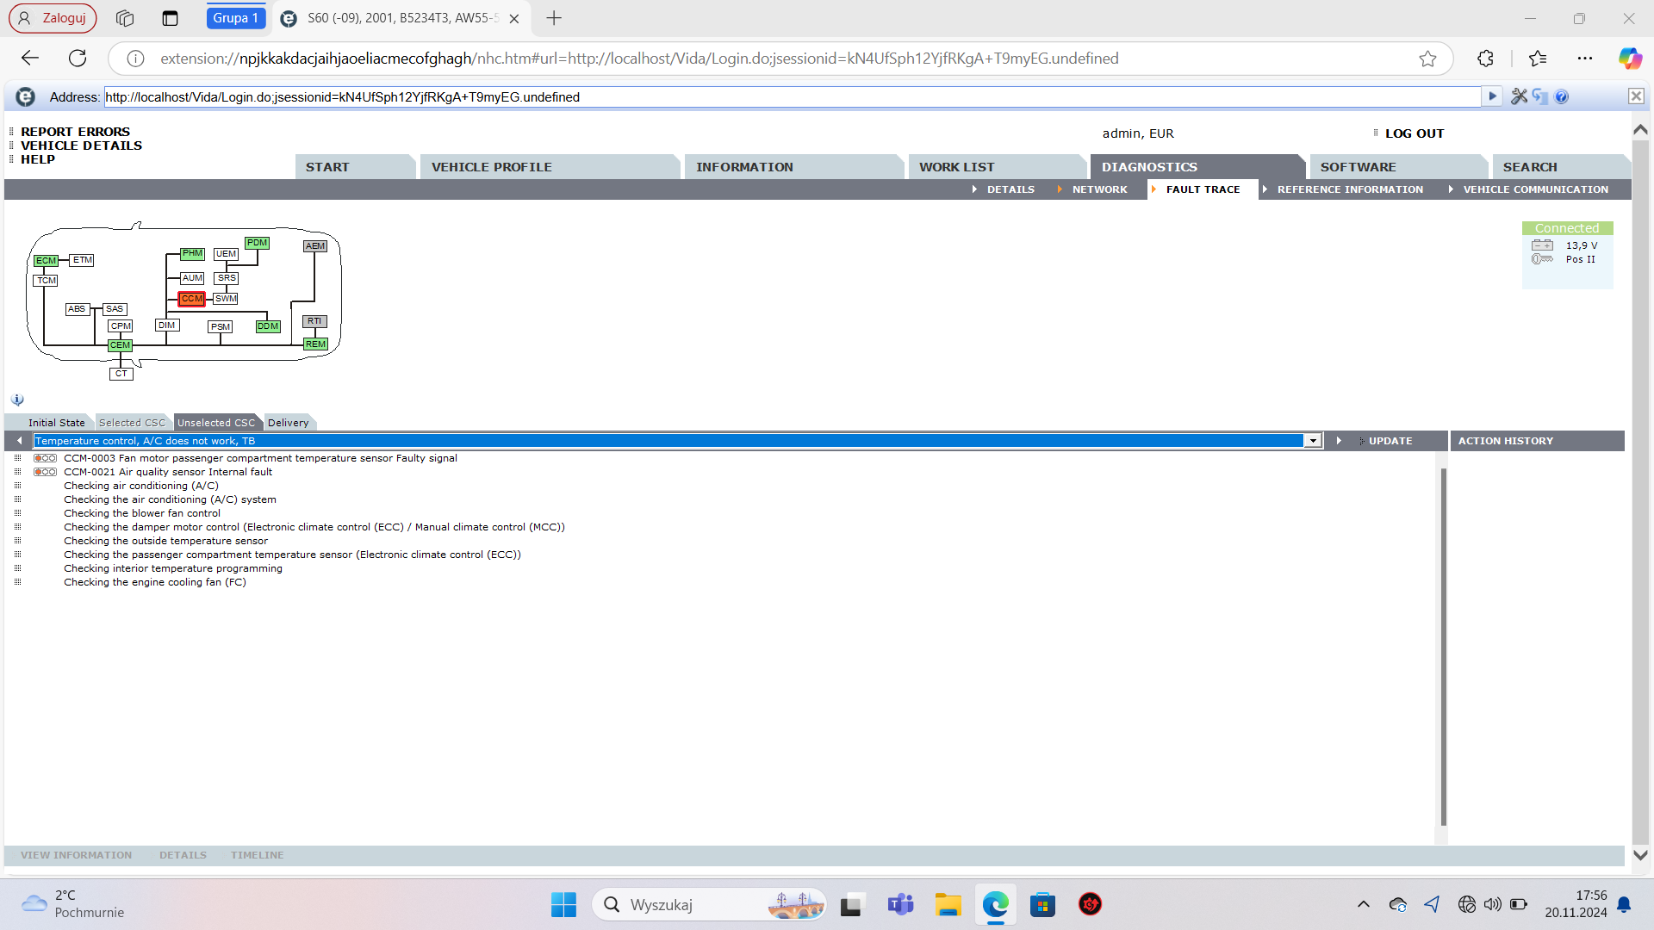Open Microsoft Teams from the taskbar
The height and width of the screenshot is (930, 1654).
pyautogui.click(x=900, y=905)
